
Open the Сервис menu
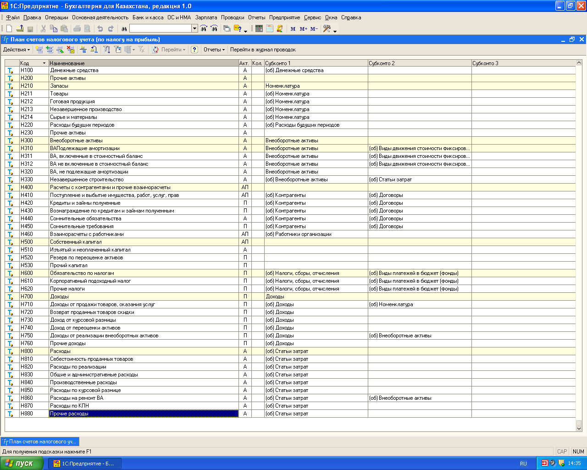point(312,17)
